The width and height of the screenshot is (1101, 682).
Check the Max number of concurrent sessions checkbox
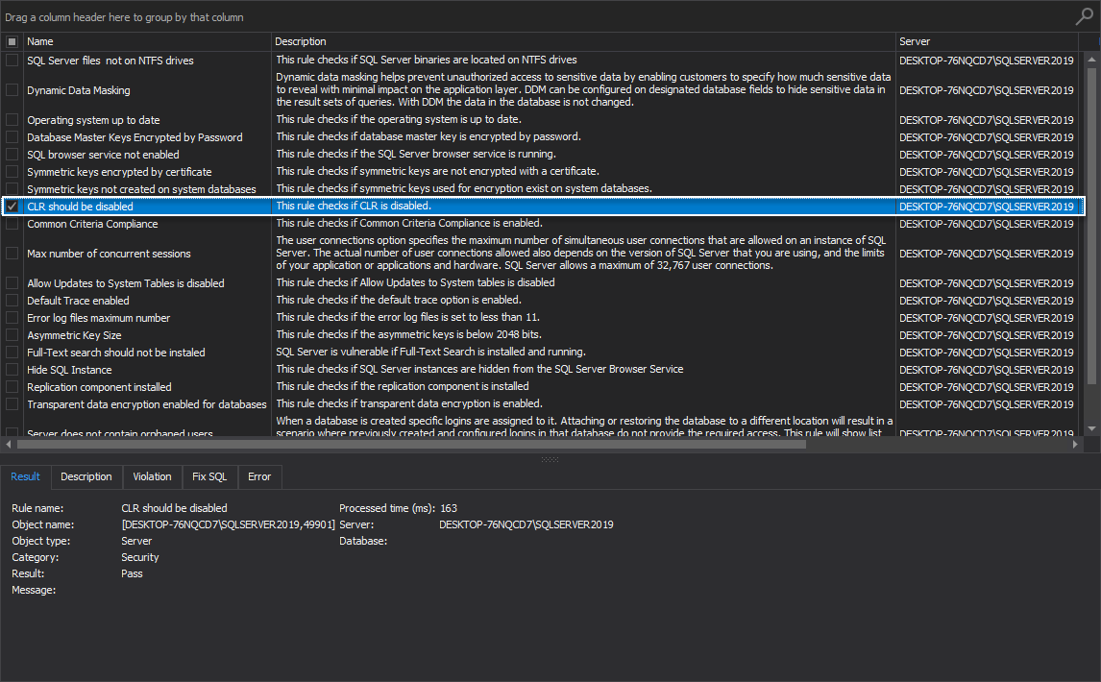pyautogui.click(x=12, y=254)
